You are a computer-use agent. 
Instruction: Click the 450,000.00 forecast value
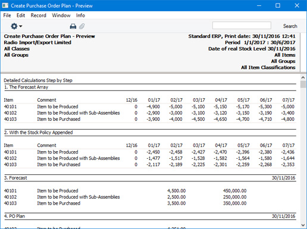click(x=234, y=191)
